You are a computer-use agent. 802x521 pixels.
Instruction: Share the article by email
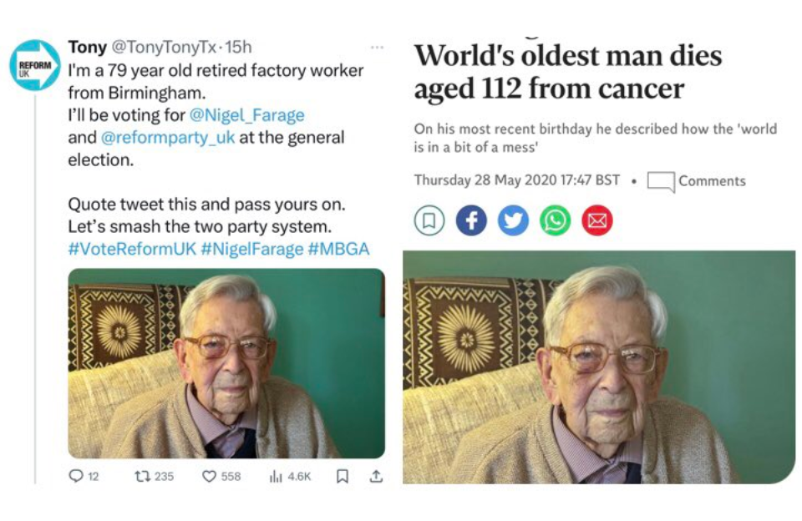(597, 220)
